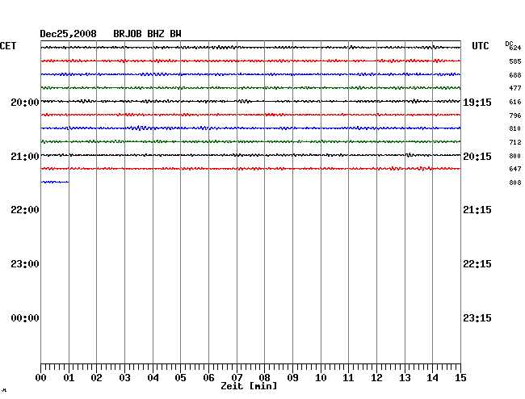Click the UTC timezone label
This screenshot has width=525, height=399.
click(x=480, y=46)
